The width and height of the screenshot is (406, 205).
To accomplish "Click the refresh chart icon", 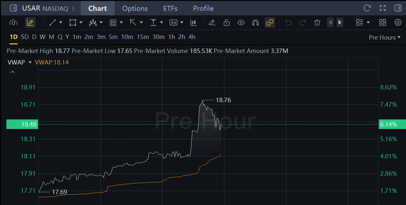I will [367, 8].
